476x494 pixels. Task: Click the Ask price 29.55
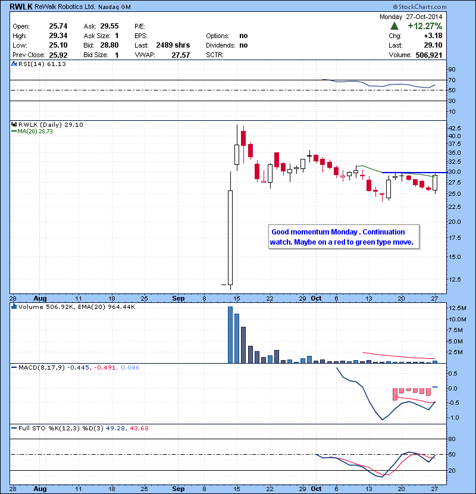(109, 26)
